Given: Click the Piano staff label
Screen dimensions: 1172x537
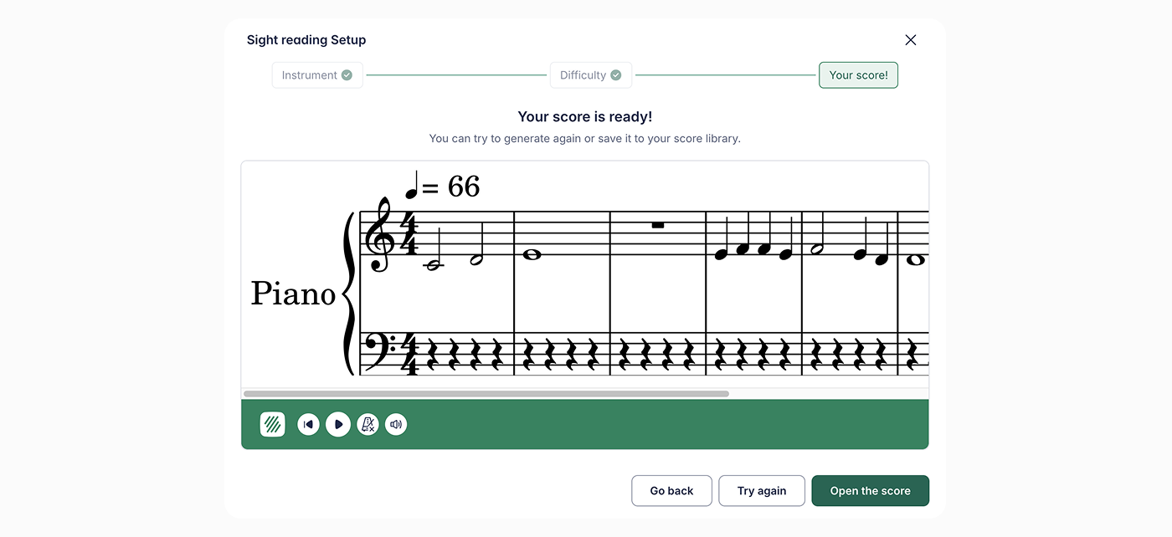Looking at the screenshot, I should [x=293, y=294].
